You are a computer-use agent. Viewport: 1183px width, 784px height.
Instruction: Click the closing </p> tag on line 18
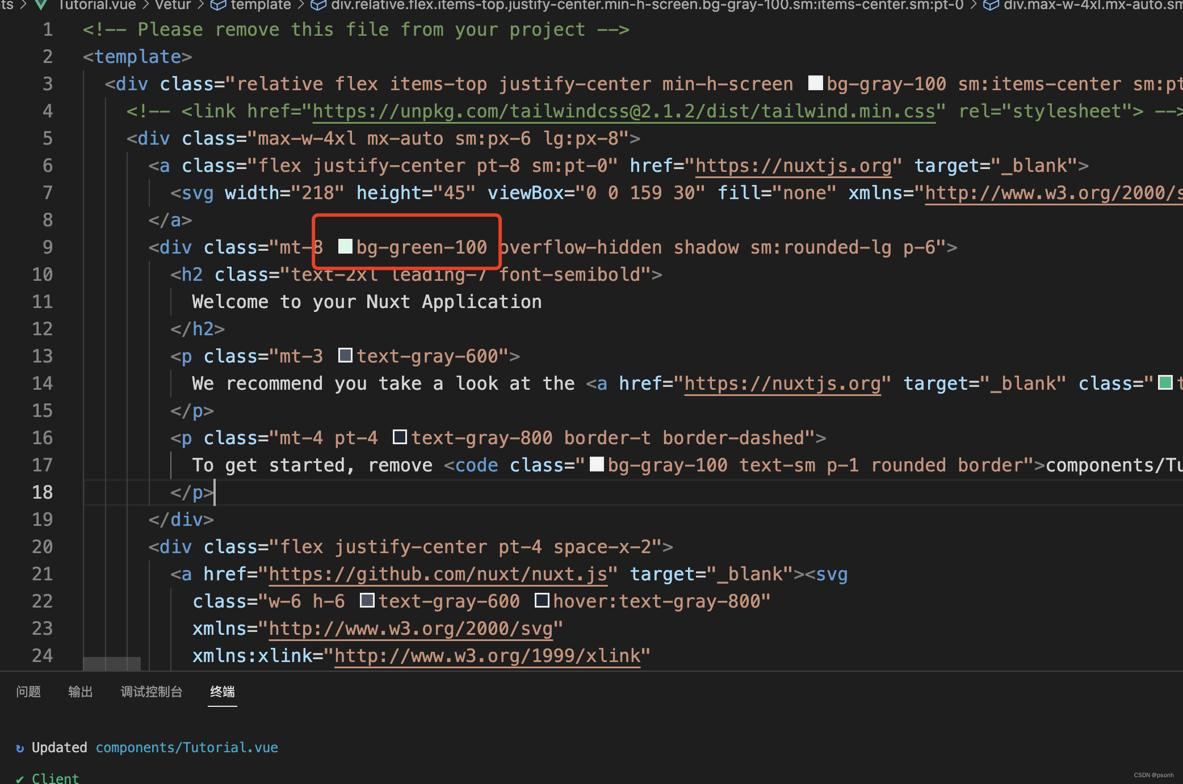192,492
